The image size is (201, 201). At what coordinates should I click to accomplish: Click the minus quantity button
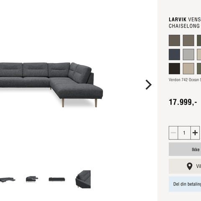coord(173,133)
